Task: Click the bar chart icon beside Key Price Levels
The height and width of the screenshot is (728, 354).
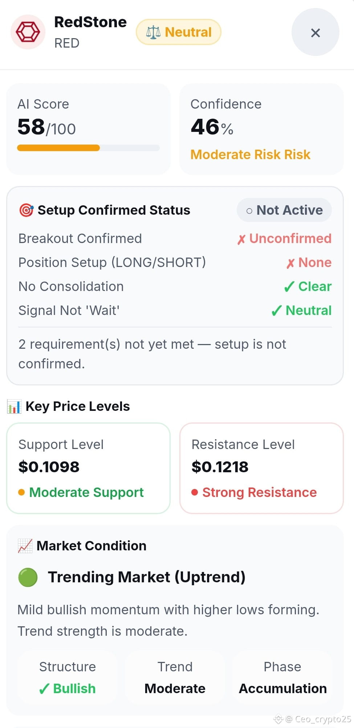Action: click(x=14, y=406)
